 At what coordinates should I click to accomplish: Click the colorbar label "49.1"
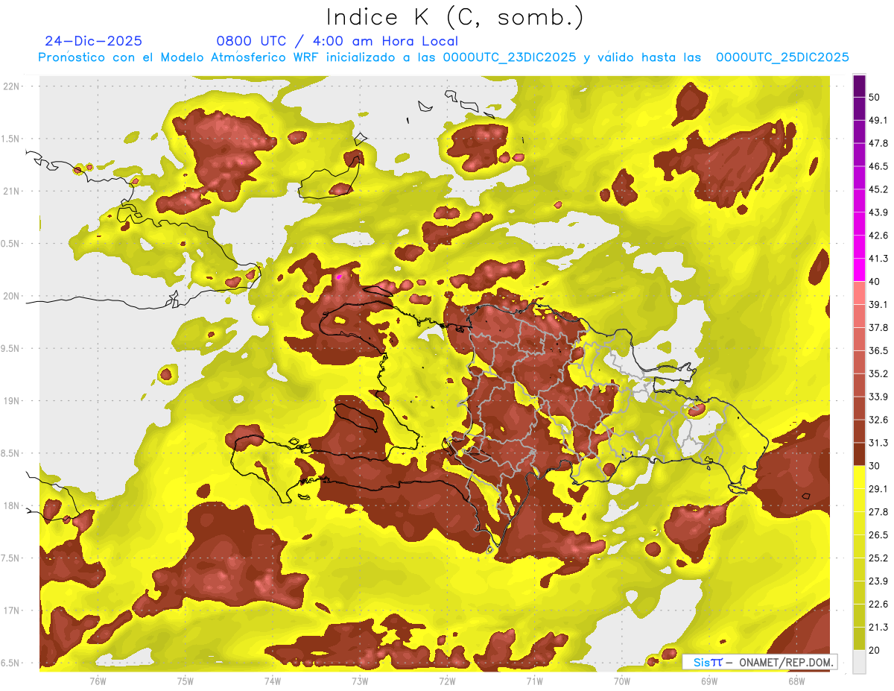click(x=878, y=121)
